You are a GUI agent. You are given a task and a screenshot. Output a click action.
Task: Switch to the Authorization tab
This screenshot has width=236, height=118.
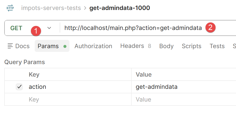(93, 46)
